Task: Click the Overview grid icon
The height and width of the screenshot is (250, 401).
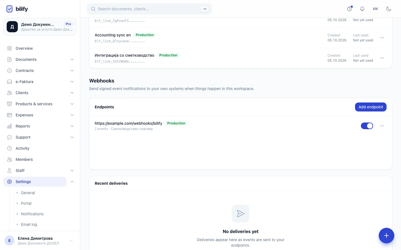Action: (x=9, y=48)
